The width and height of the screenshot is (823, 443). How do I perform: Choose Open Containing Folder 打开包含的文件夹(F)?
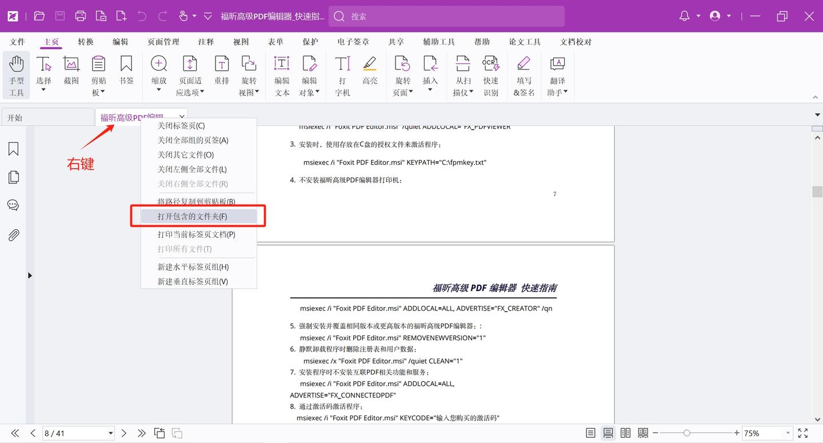[199, 216]
